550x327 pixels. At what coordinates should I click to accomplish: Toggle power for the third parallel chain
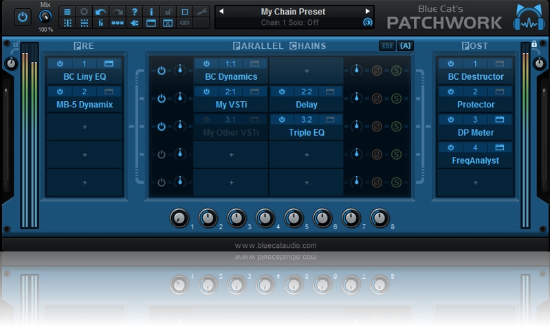click(161, 126)
